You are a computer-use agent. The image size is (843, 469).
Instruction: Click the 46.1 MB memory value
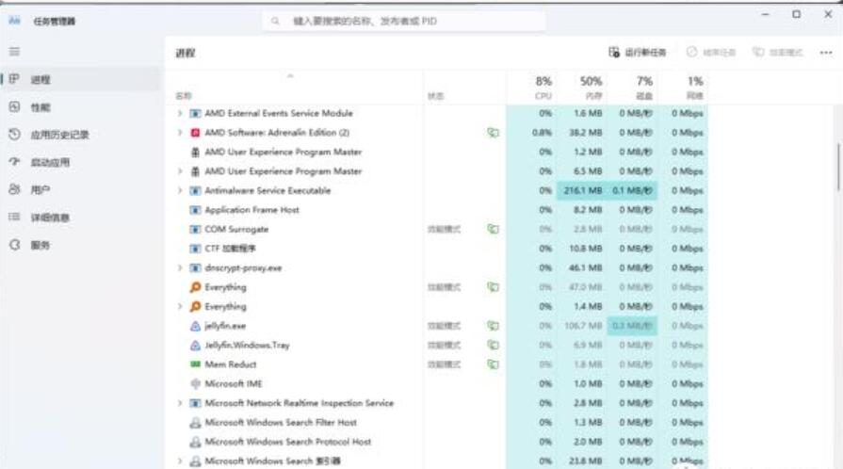click(x=586, y=267)
